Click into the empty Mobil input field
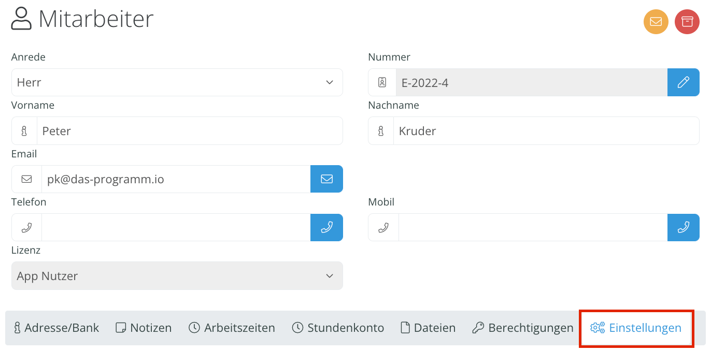Screen dimensions: 711x351 (533, 227)
